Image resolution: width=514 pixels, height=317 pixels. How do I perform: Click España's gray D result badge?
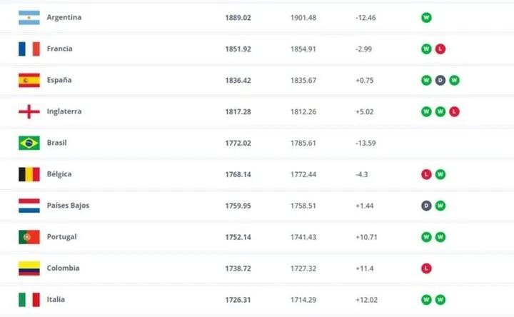pyautogui.click(x=440, y=80)
